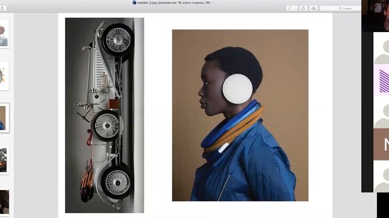Open the dropdown arrow beside the pen tool
The image size is (389, 218).
click(295, 8)
